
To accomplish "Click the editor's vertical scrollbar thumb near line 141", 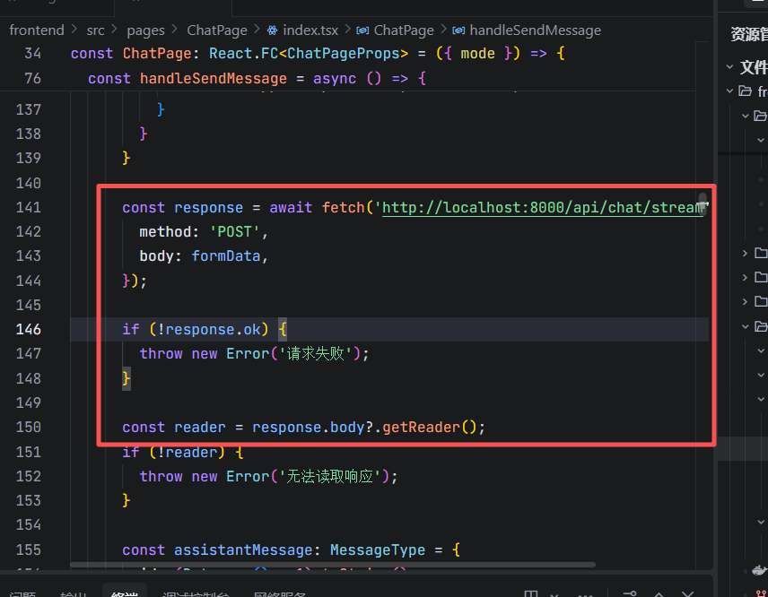I will [703, 203].
